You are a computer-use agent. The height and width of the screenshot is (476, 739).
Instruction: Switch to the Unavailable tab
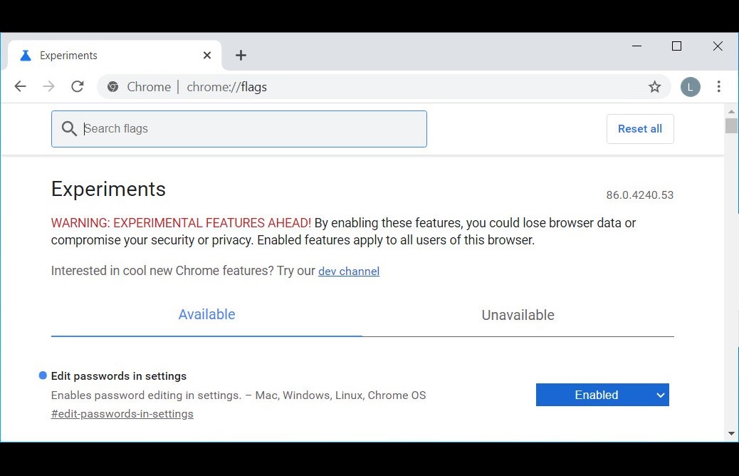(518, 315)
